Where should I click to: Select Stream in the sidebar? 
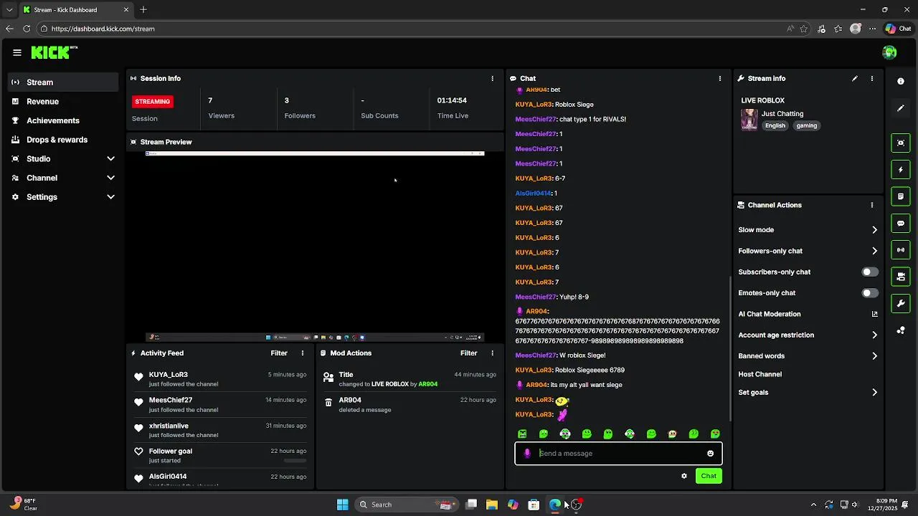[63, 82]
